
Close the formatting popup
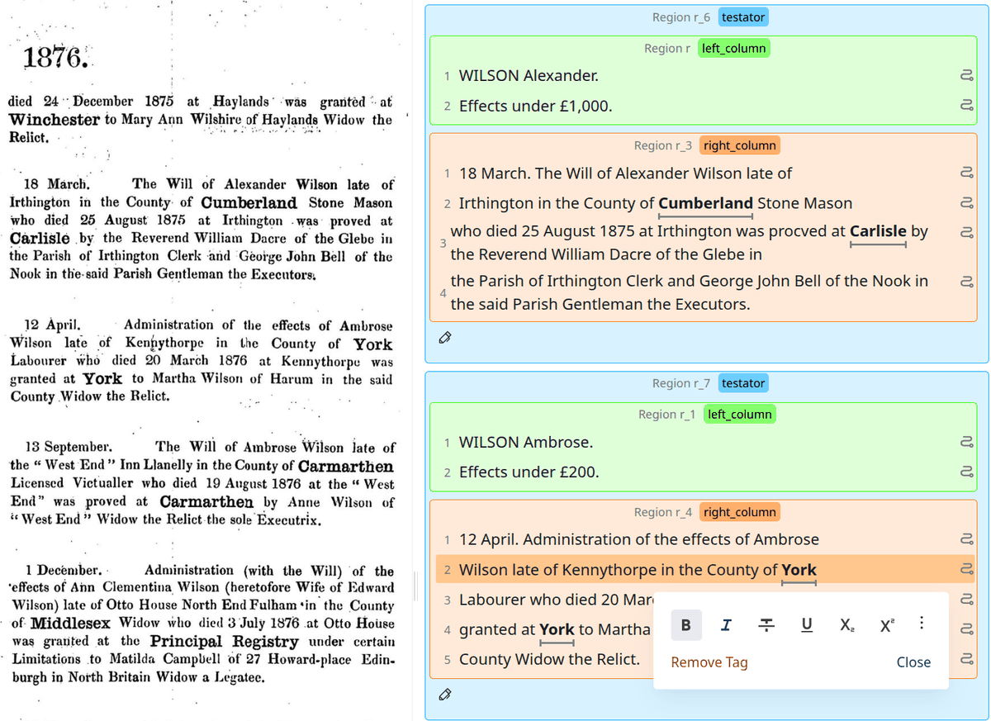point(913,662)
